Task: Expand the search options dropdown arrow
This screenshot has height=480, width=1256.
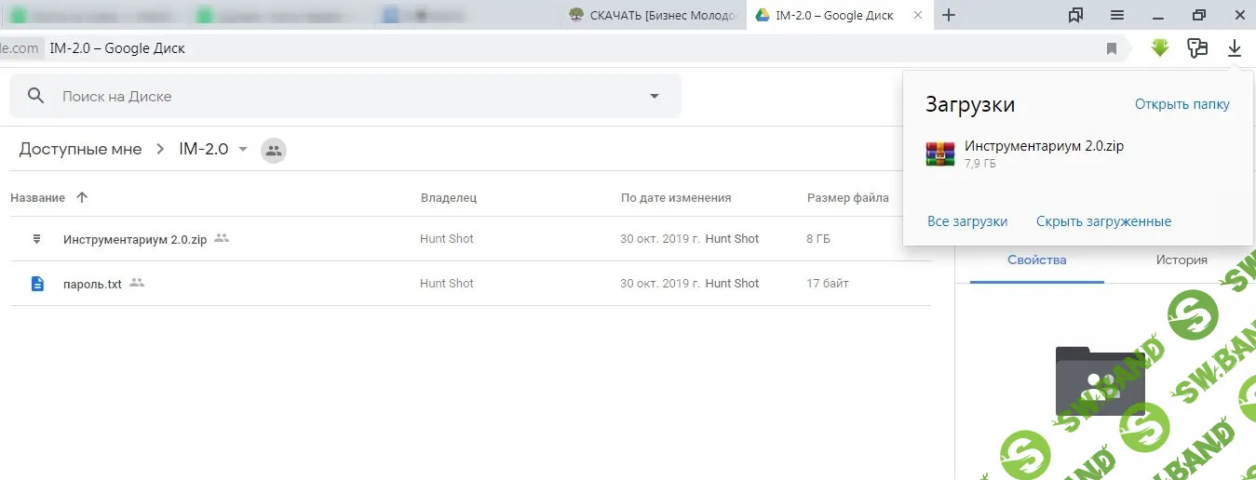Action: point(655,96)
